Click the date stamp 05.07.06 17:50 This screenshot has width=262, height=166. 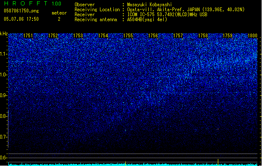pyautogui.click(x=21, y=19)
